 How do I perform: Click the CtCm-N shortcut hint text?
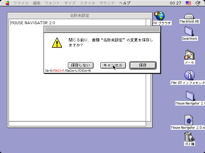tap(85, 71)
